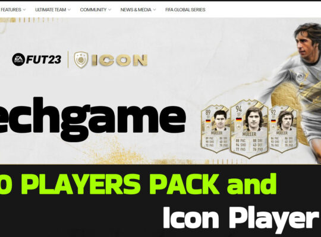This screenshot has height=237, width=321.
Task: Expand the FEATURES dropdown chevron
Action: pos(24,9)
